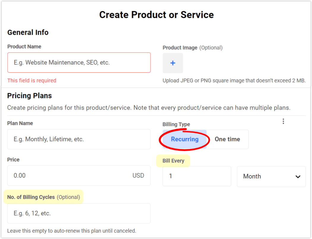312x239 pixels.
Task: Expand the chevron on the Month selector
Action: tap(298, 176)
